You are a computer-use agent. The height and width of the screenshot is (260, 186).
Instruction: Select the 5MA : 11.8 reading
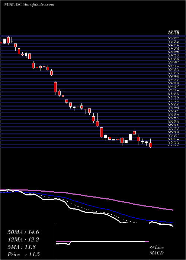pyautogui.click(x=22, y=247)
